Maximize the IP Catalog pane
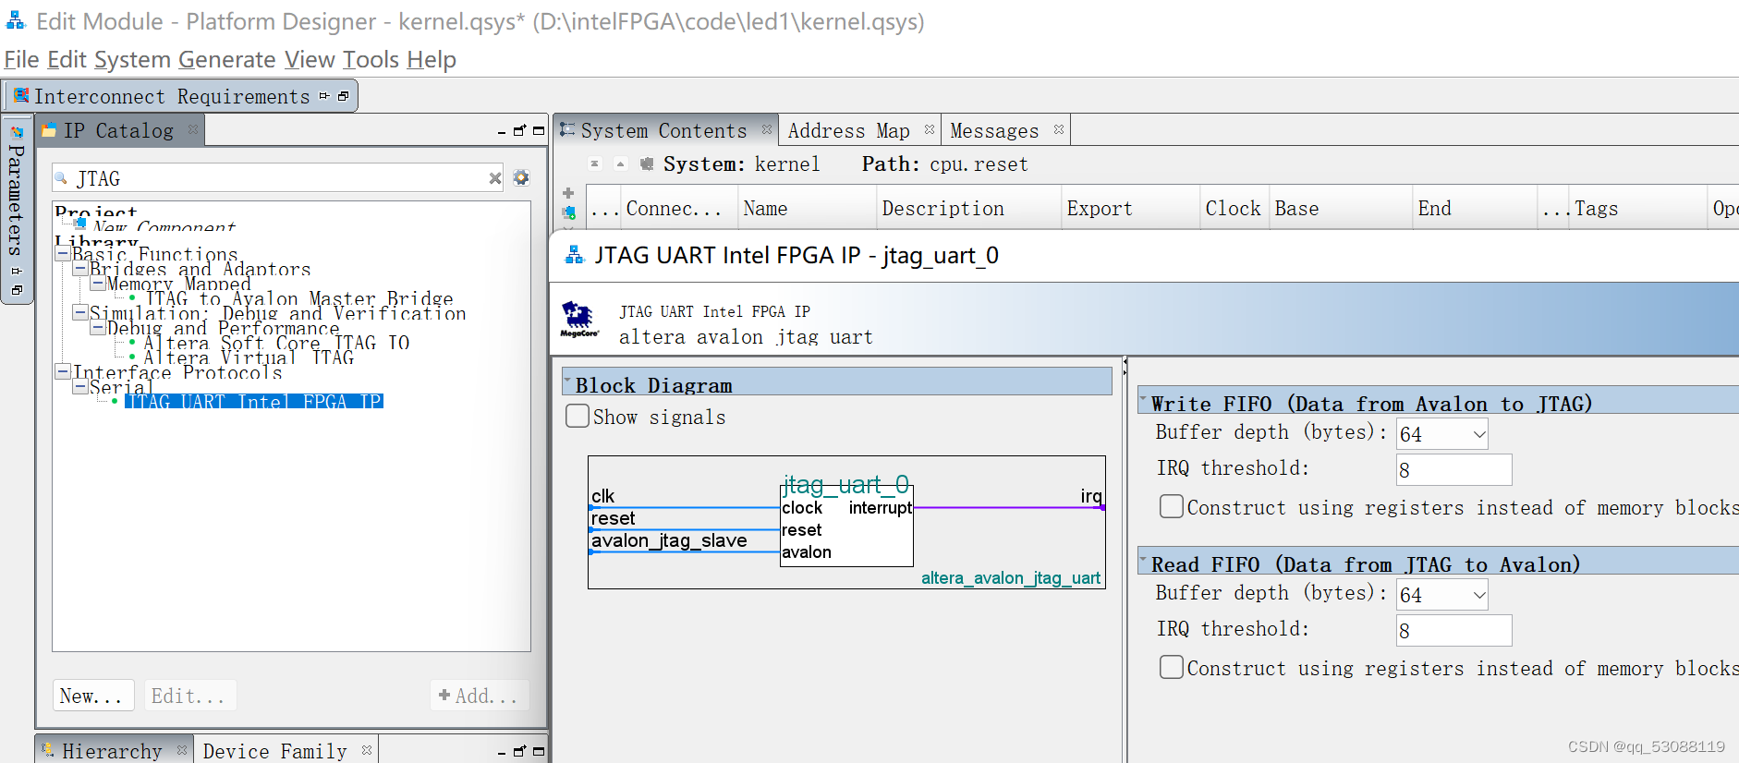Screen dimensions: 1739x763 pyautogui.click(x=539, y=130)
